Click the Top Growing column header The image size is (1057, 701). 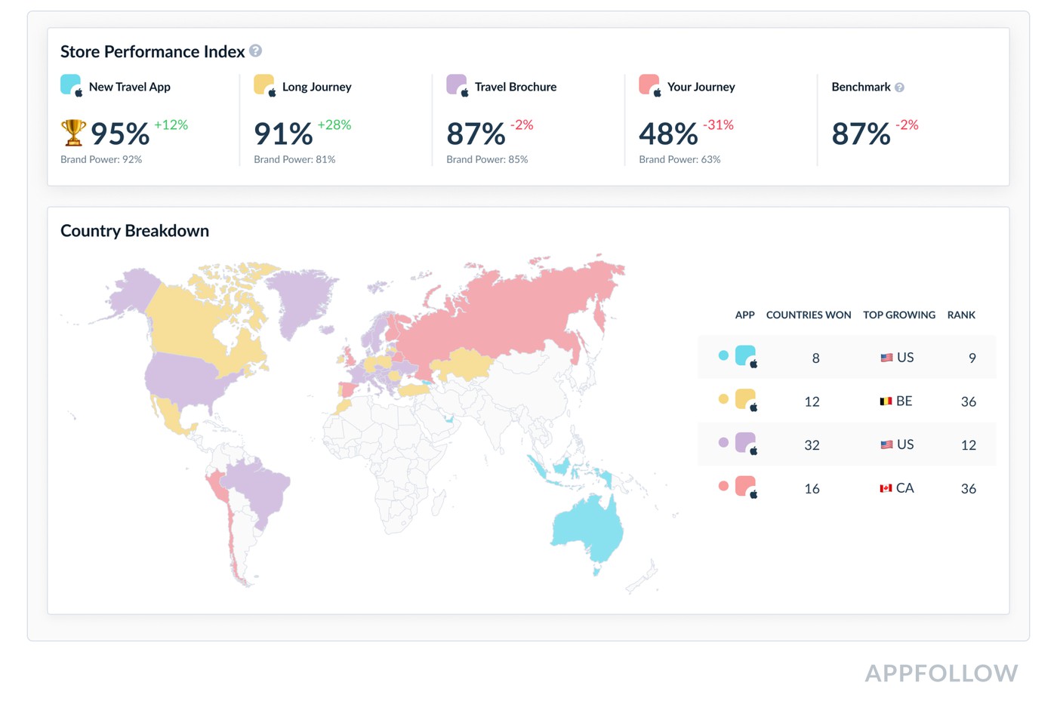(898, 315)
